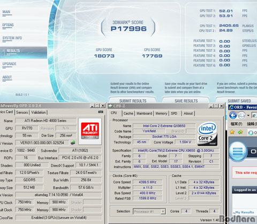Click the GPU-Z screenshot camera icon
Image resolution: width=257 pixels, height=224 pixels.
pyautogui.click(x=101, y=112)
